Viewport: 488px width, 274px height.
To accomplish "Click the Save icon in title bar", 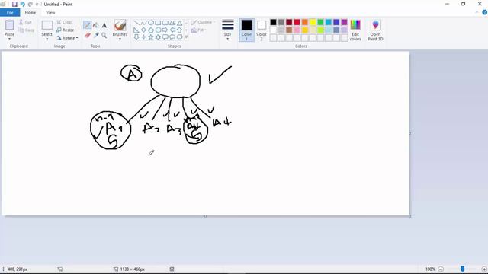I will tap(14, 5).
